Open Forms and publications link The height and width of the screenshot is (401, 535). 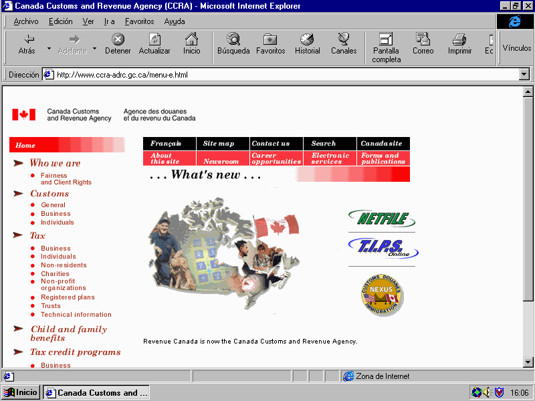[383, 158]
